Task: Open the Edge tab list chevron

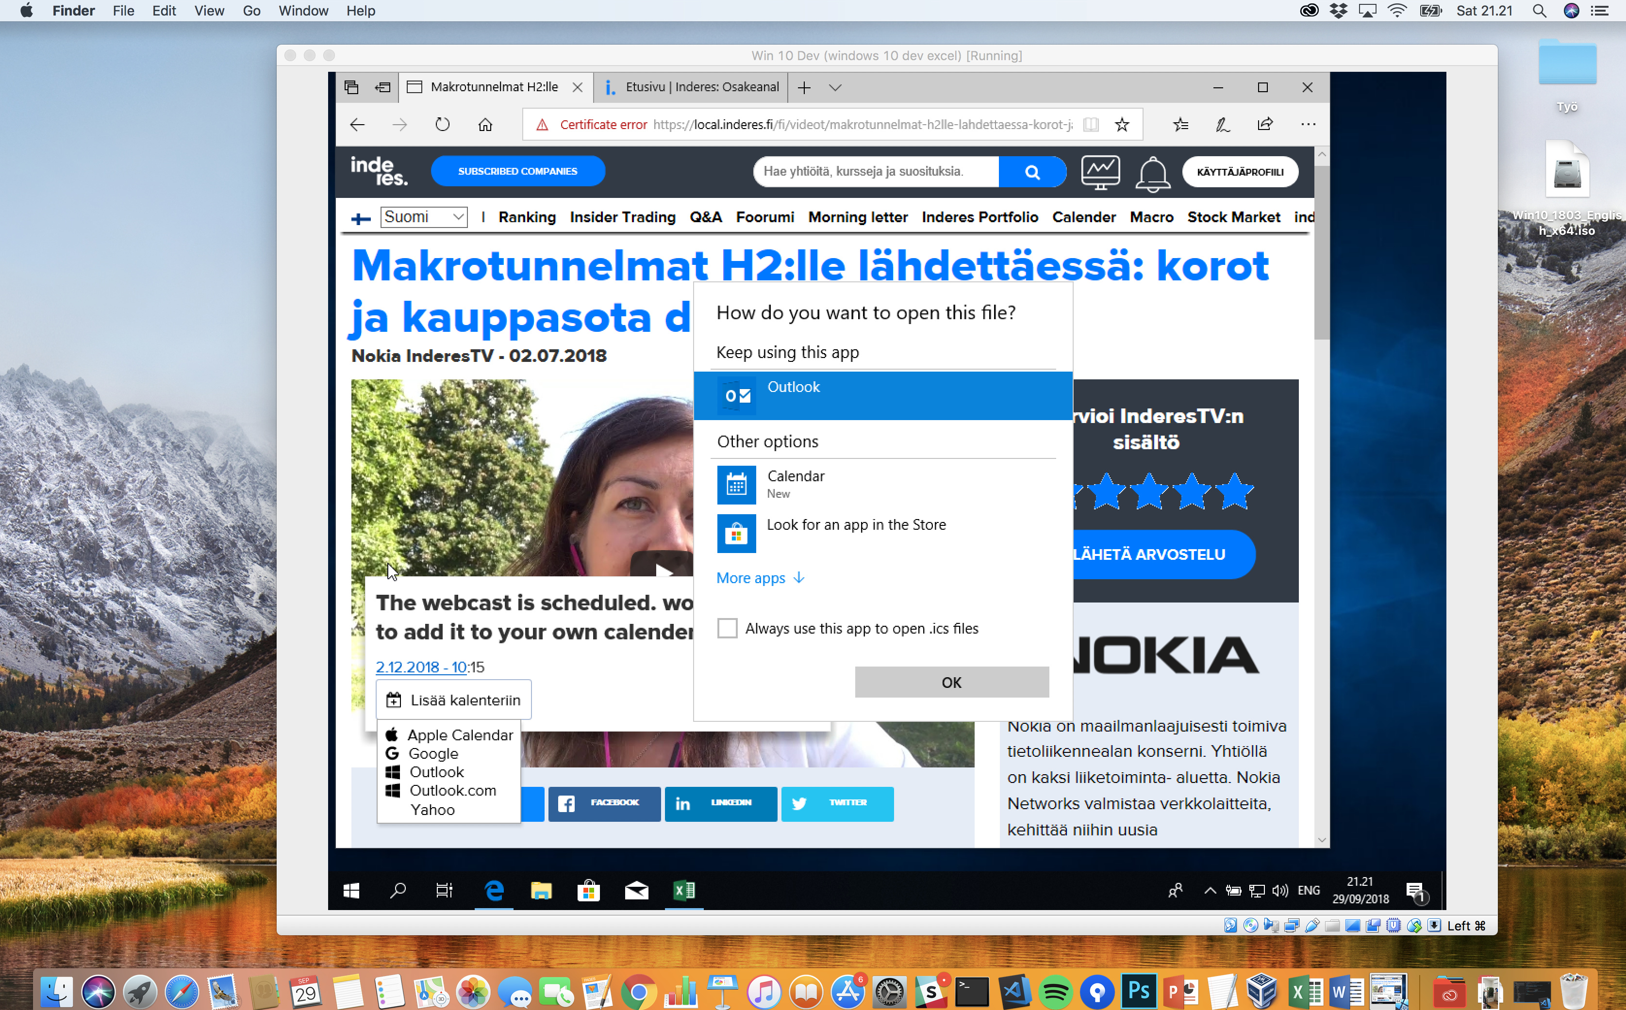Action: pos(835,87)
